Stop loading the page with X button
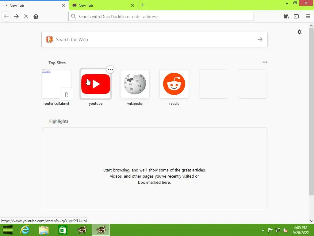 pyautogui.click(x=26, y=17)
